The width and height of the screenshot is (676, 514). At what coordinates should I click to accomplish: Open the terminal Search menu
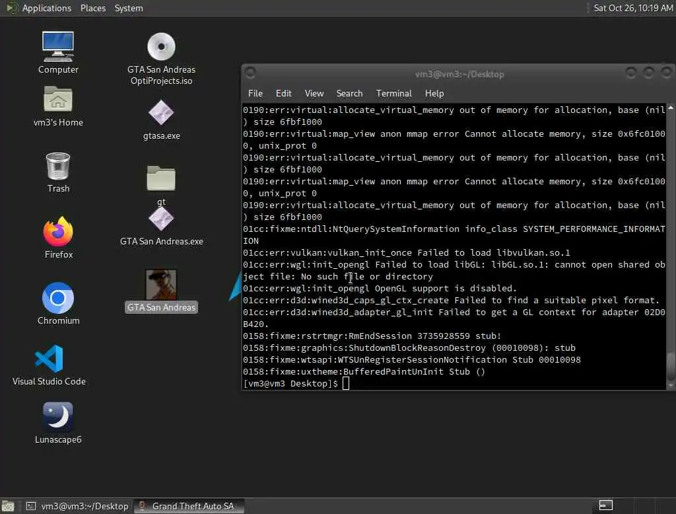(349, 93)
